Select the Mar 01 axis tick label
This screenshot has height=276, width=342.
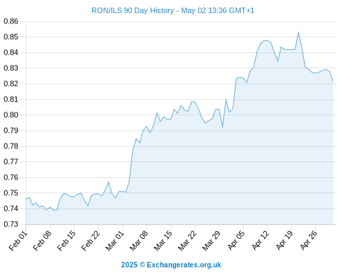coord(115,241)
